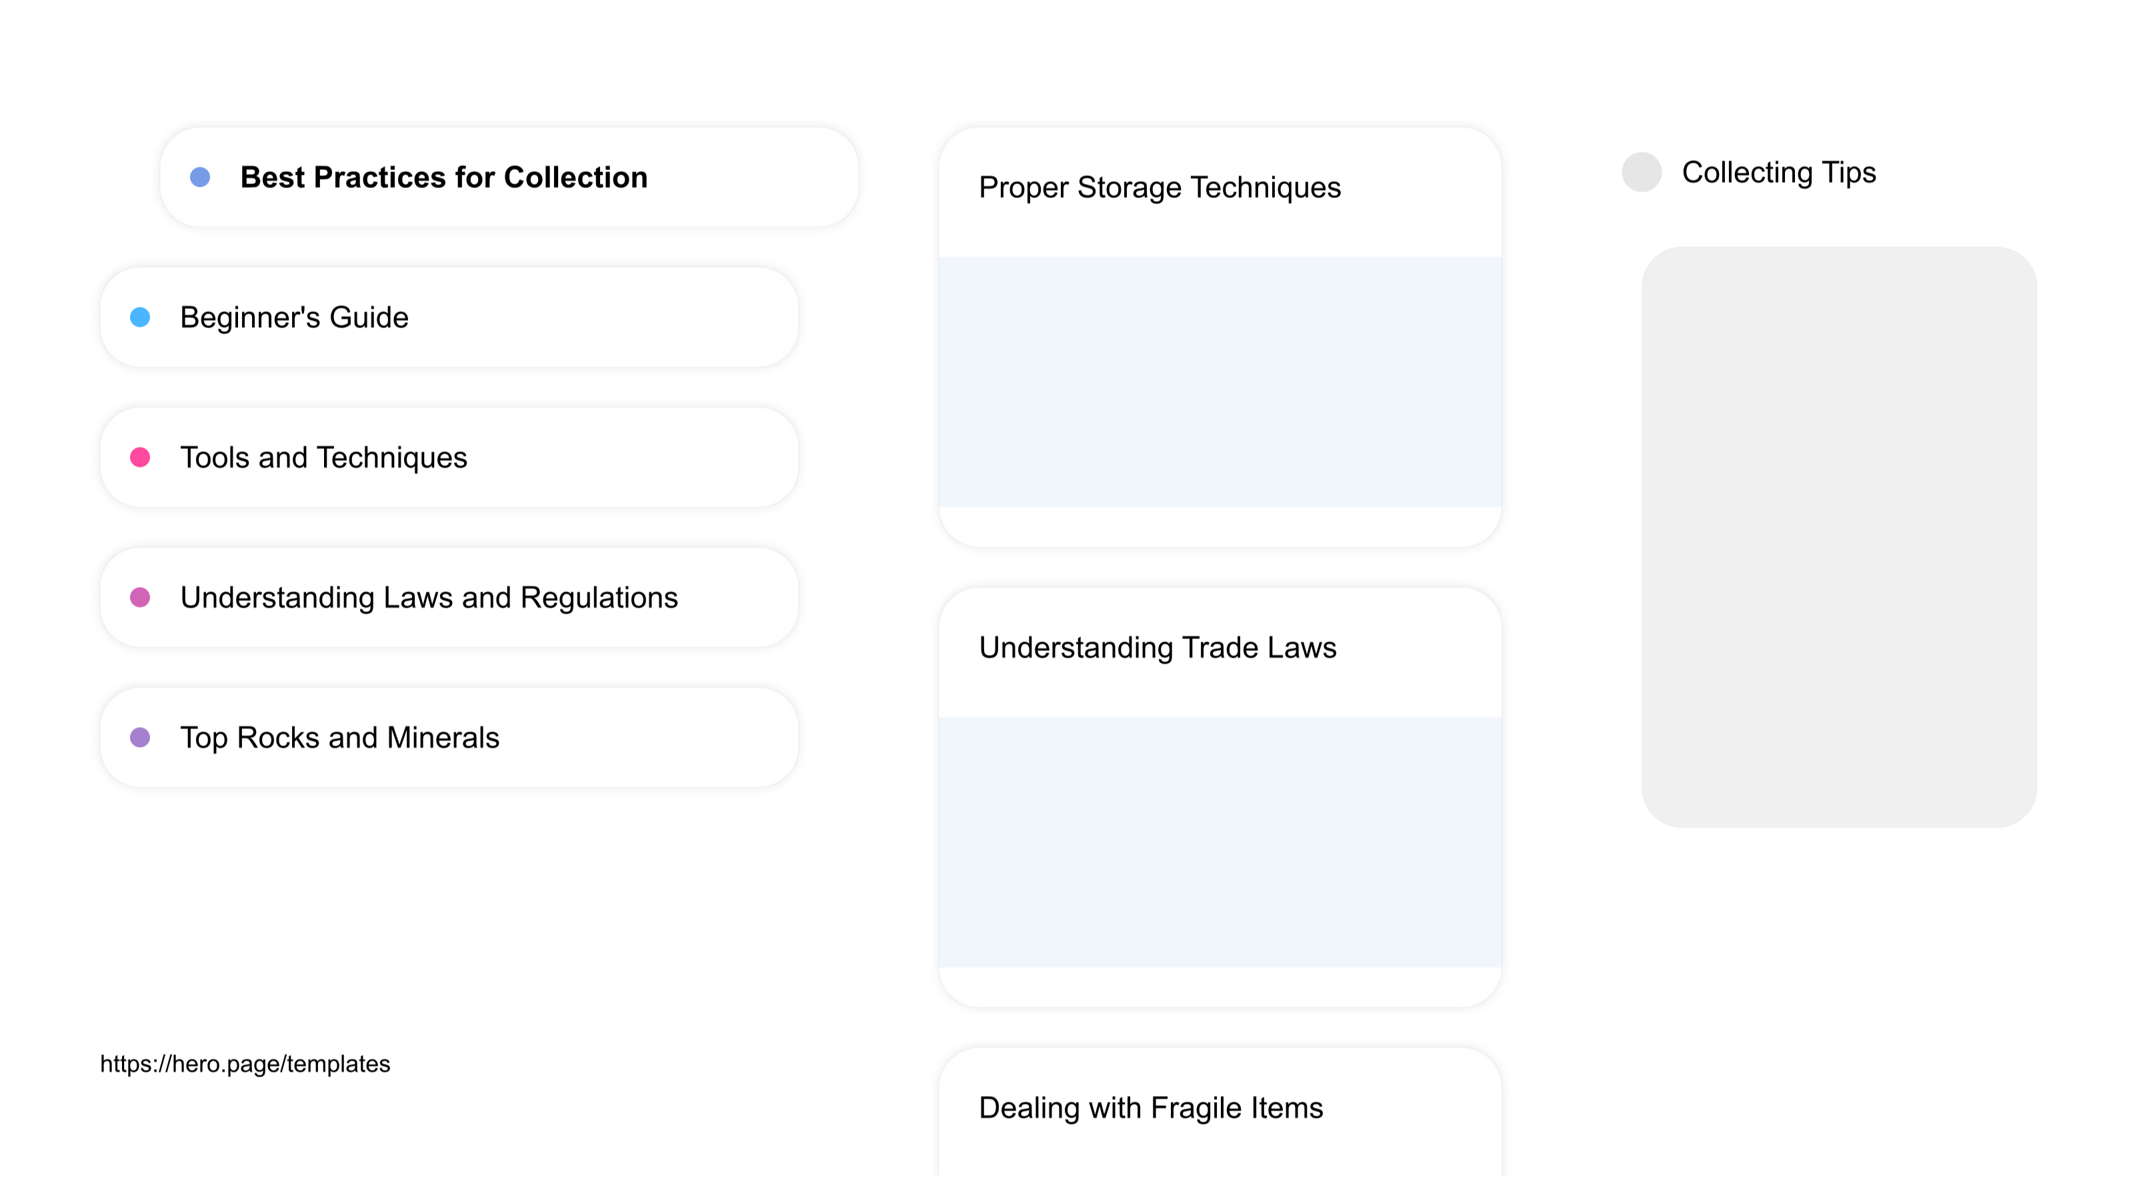Choose the Tools and Techniques label
Viewport: 2137px width, 1202px height.
323,458
